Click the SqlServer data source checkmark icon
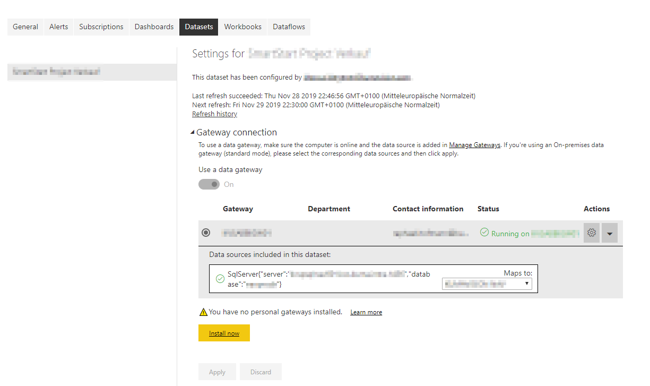Image resolution: width=650 pixels, height=386 pixels. 220,279
